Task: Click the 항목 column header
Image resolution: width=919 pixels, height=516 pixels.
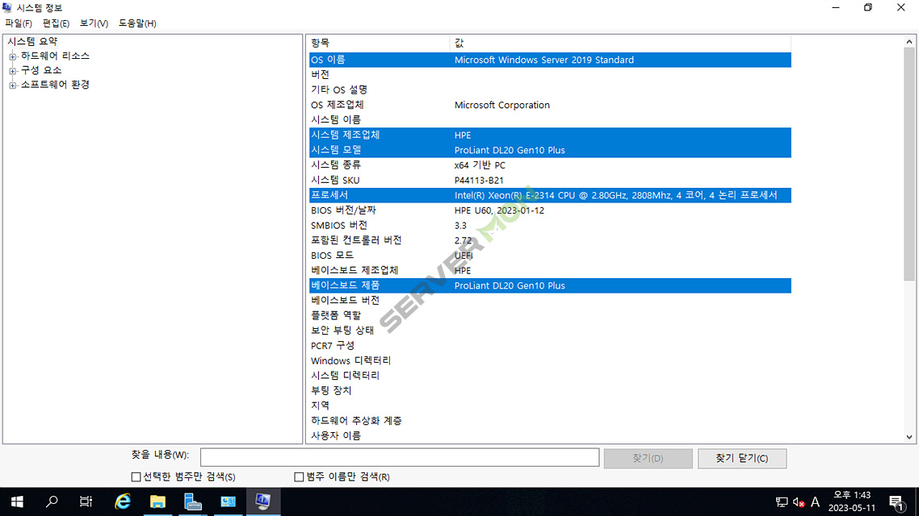Action: click(379, 44)
